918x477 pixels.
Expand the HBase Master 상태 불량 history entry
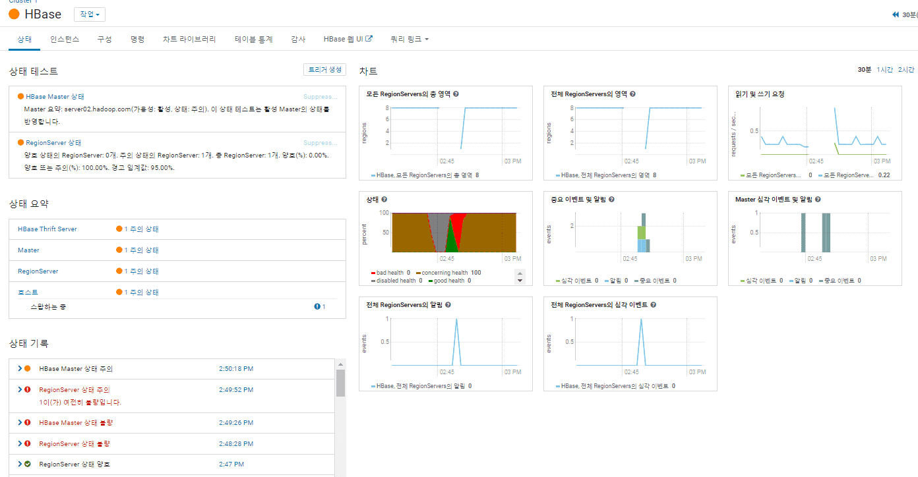[20, 423]
